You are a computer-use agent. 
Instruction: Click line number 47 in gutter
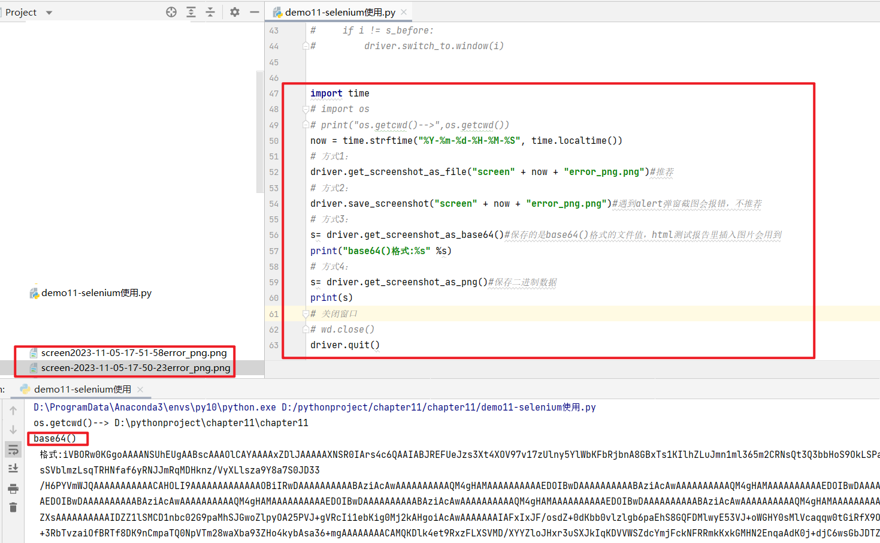pyautogui.click(x=274, y=93)
